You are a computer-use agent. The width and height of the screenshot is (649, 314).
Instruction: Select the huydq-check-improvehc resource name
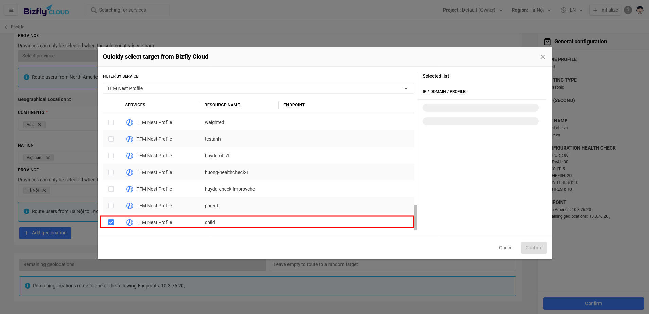click(230, 189)
